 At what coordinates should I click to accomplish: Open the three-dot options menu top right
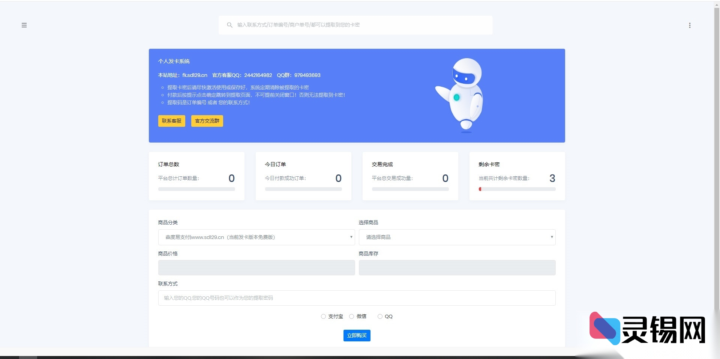[x=690, y=25]
